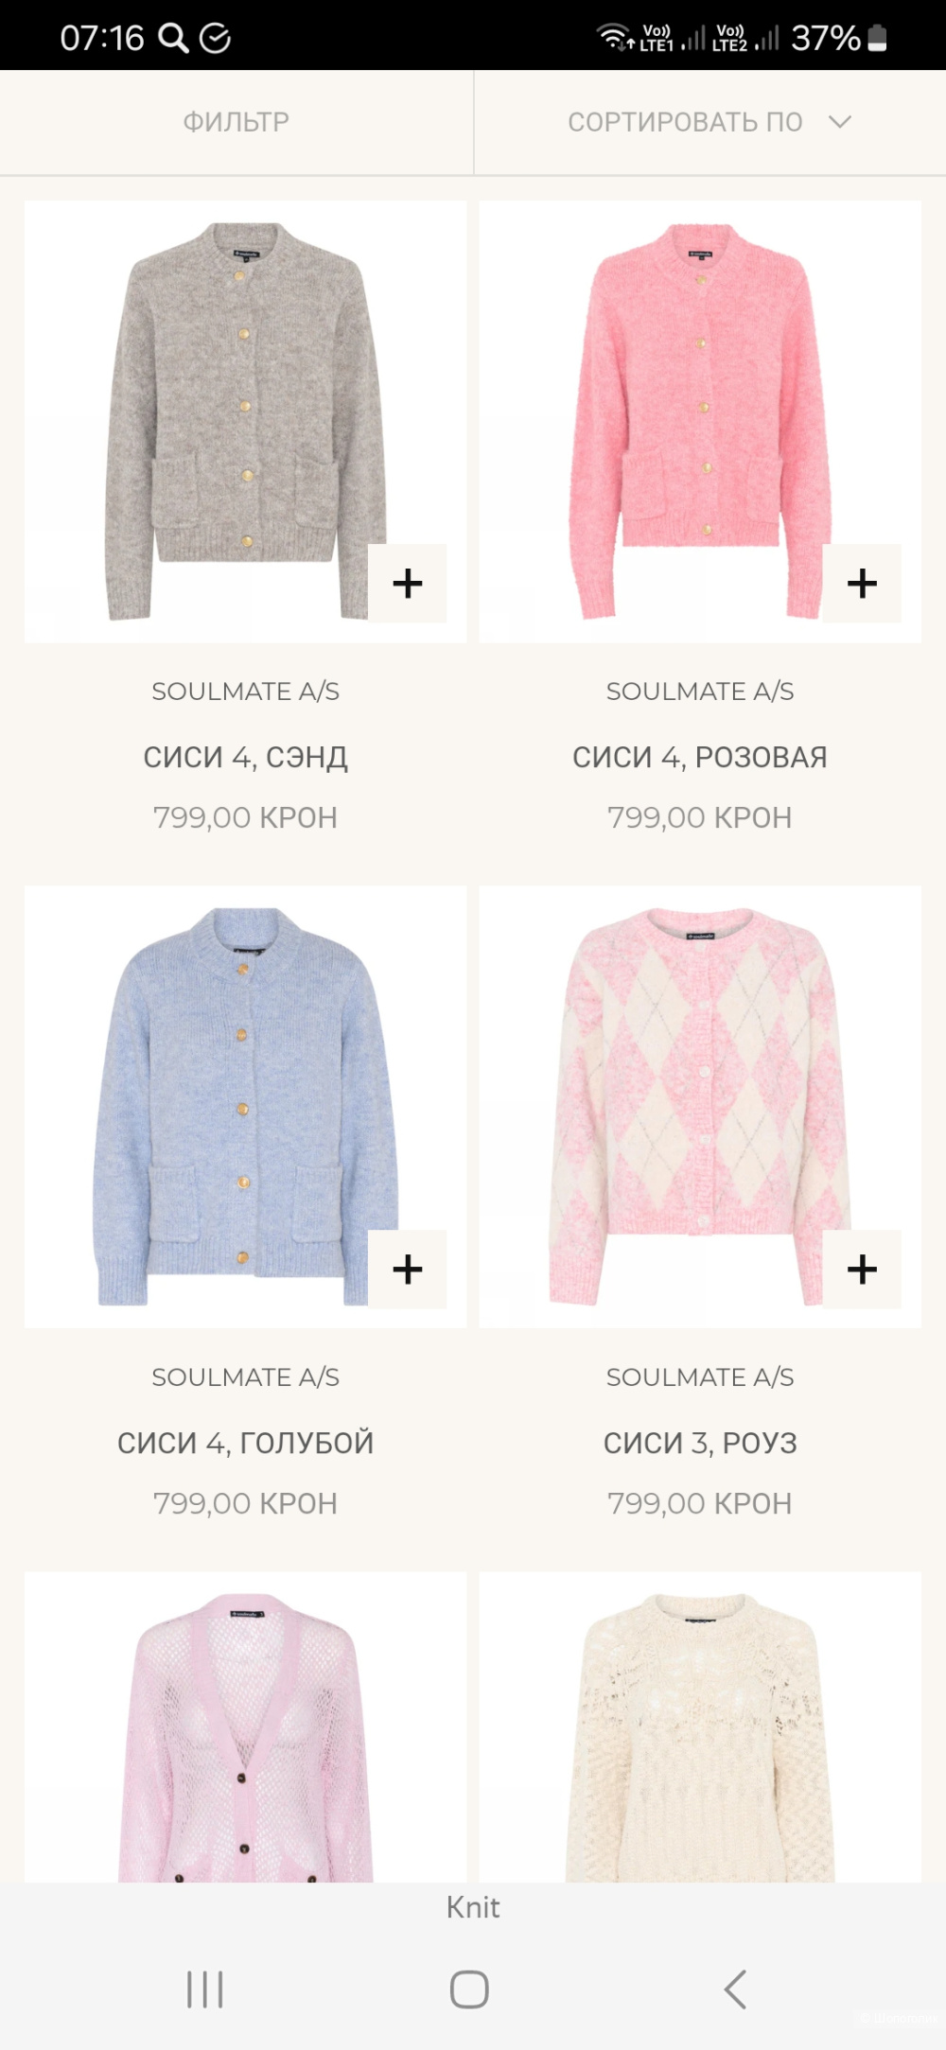The height and width of the screenshot is (2050, 946).
Task: Select the gray sand cardigan thumbnail
Action: [246, 422]
